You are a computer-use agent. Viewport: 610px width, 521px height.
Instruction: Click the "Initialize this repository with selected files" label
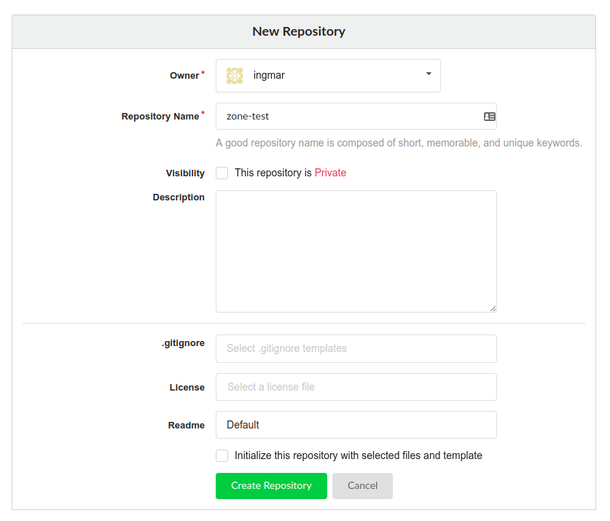tap(358, 456)
